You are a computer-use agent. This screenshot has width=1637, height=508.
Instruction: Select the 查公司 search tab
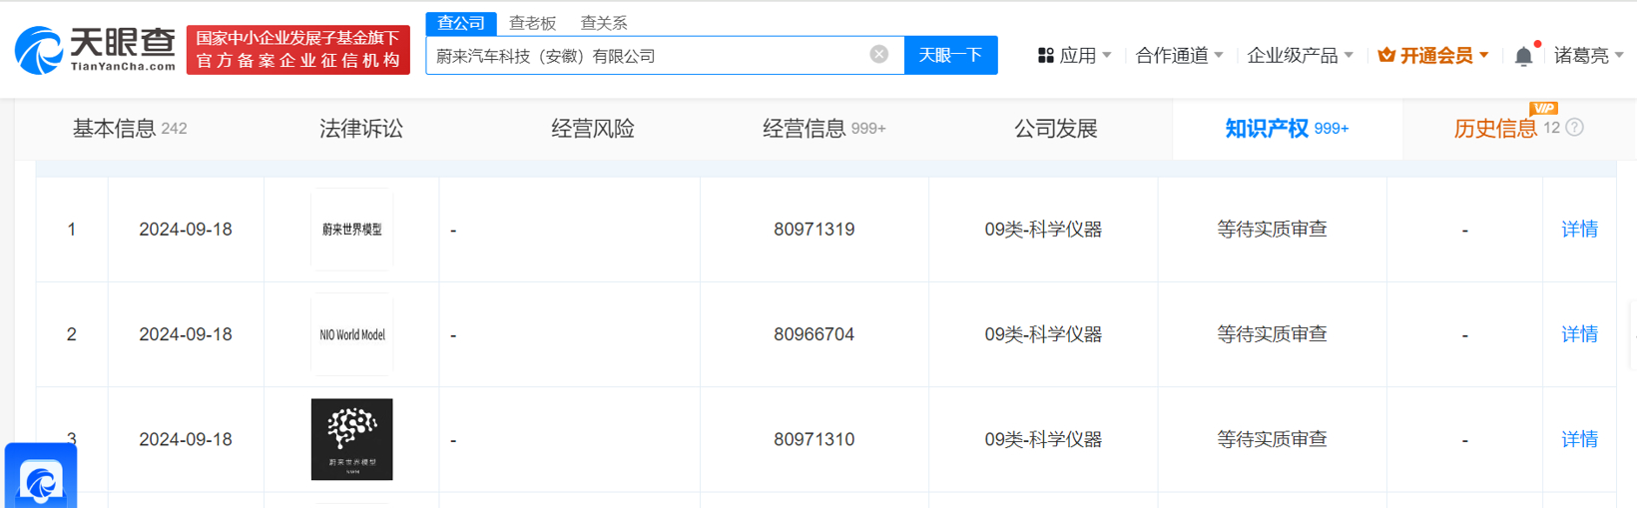pyautogui.click(x=461, y=23)
